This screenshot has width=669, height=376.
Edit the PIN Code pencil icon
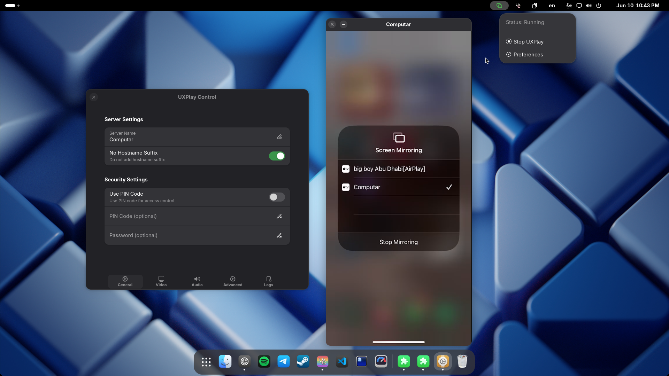pos(279,217)
